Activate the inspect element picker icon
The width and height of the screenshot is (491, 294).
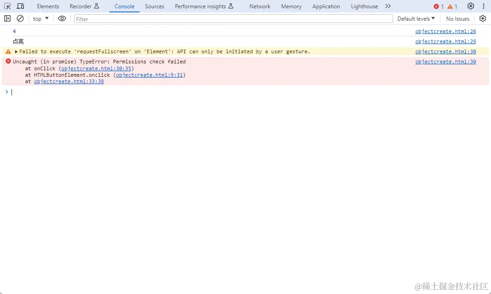click(7, 6)
